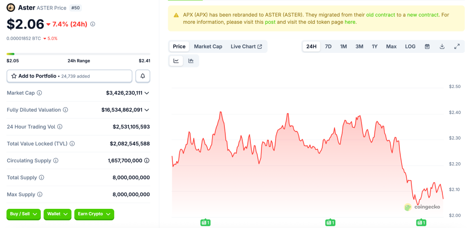This screenshot has width=468, height=228.
Task: Open the Live Chart tab
Action: coord(246,47)
